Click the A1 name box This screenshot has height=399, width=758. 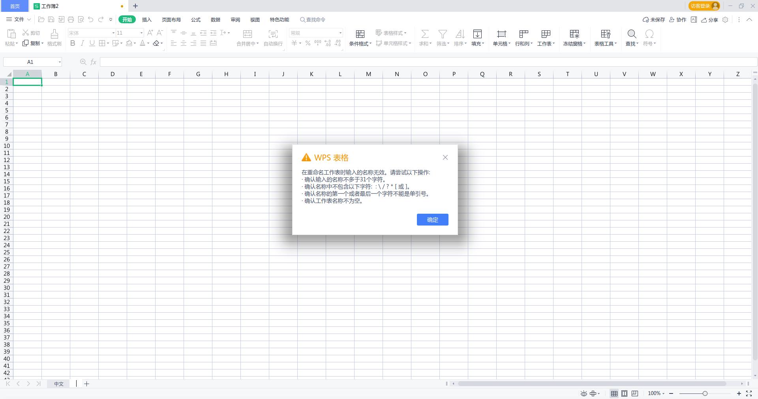32,62
